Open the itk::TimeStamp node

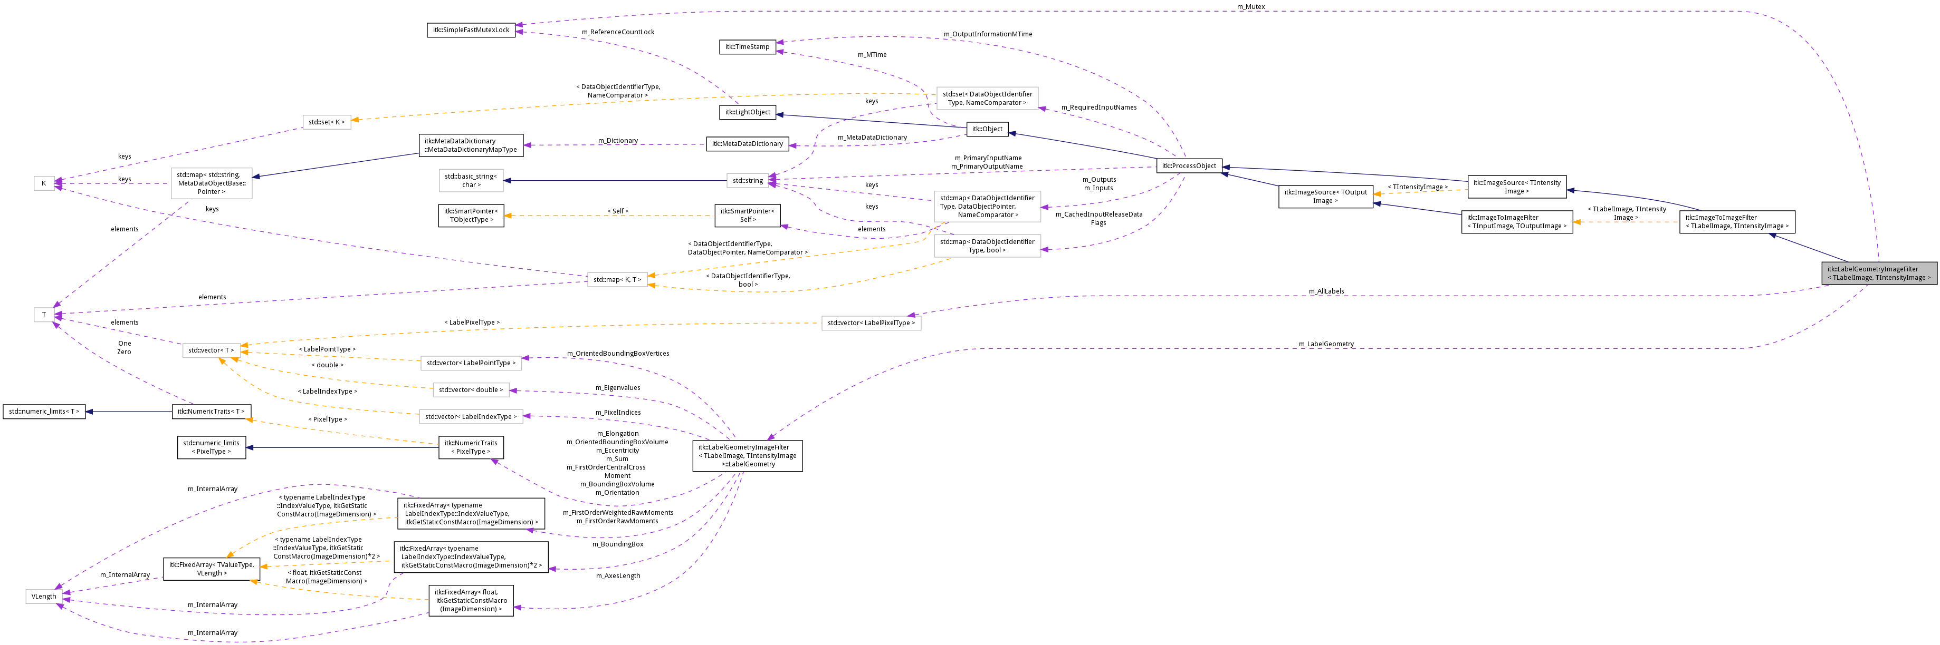(x=747, y=47)
